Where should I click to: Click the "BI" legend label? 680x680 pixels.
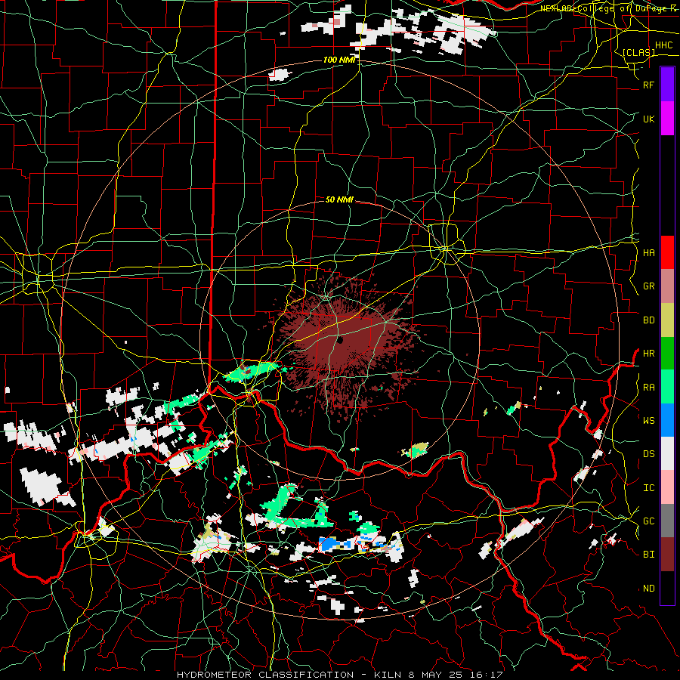pos(648,555)
